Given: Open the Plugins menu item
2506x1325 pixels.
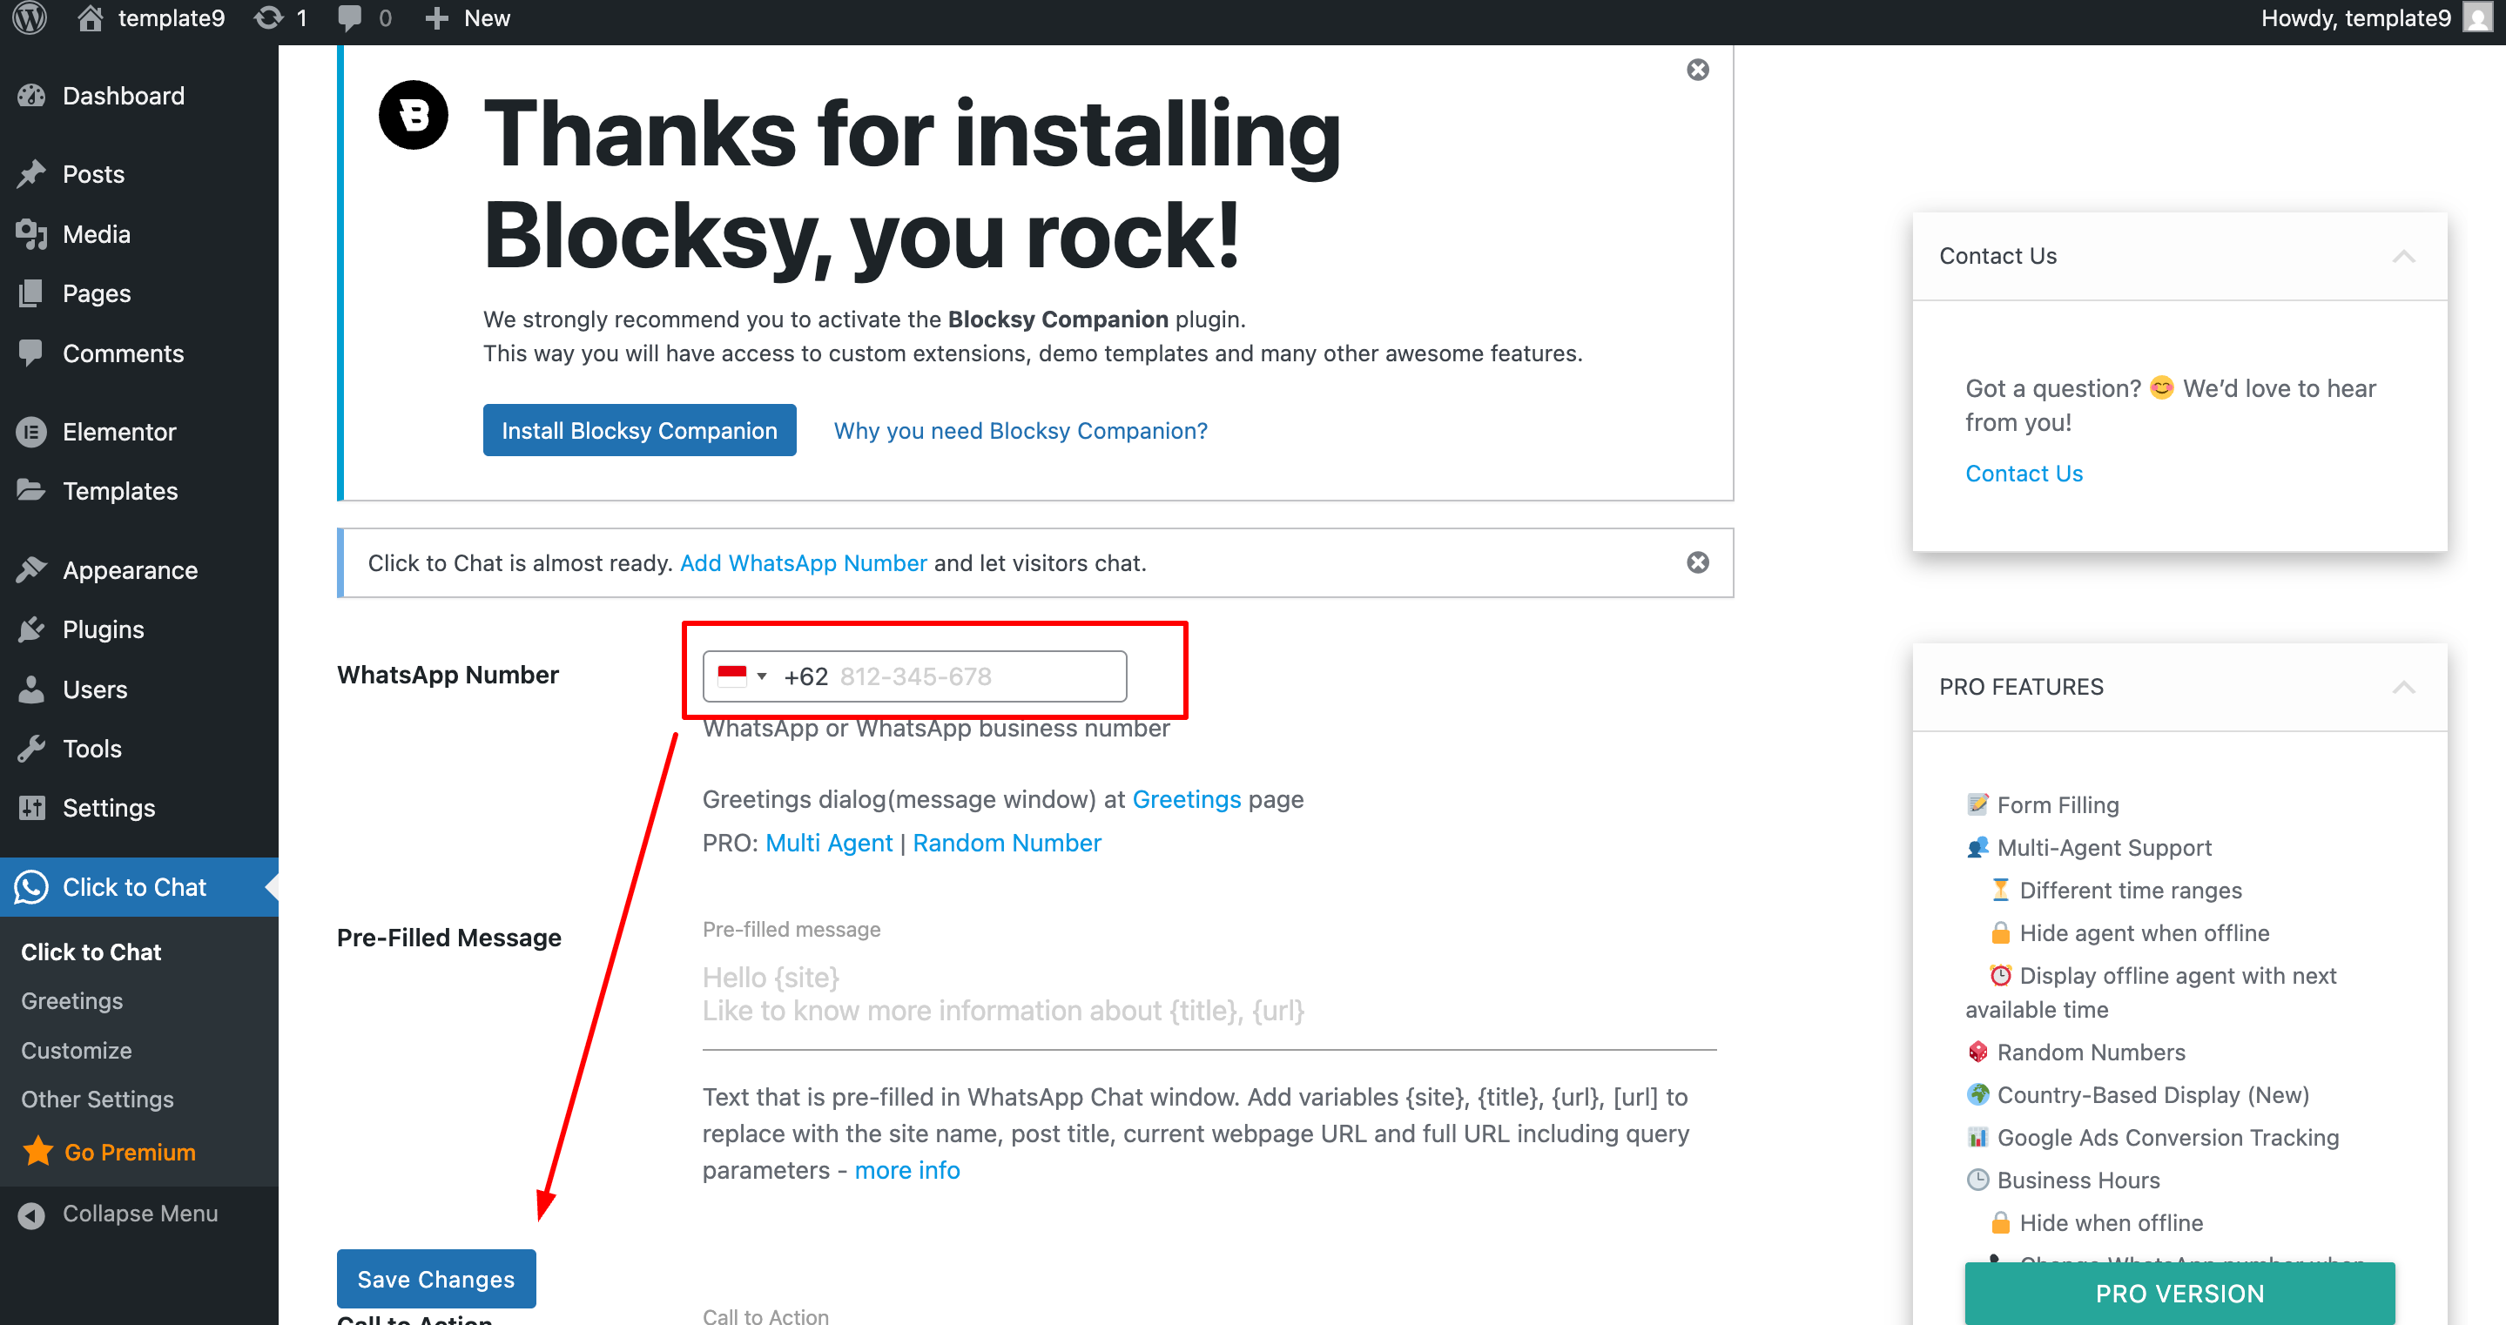Looking at the screenshot, I should click(103, 629).
